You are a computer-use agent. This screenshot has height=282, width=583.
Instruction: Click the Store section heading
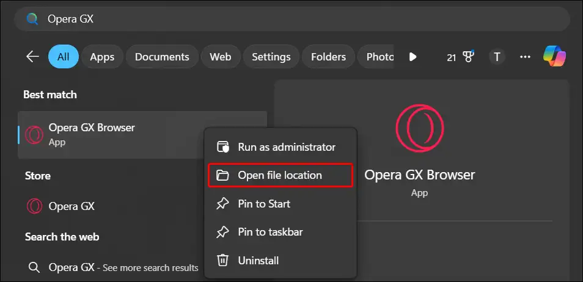point(37,176)
